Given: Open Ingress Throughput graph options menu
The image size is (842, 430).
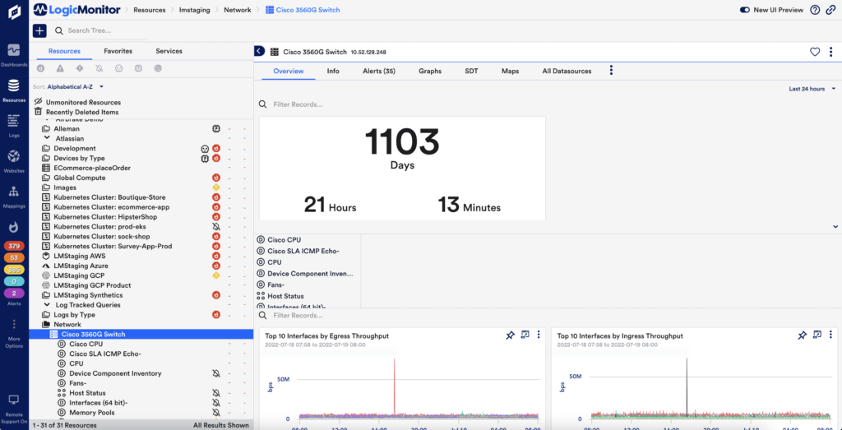Looking at the screenshot, I should pyautogui.click(x=830, y=335).
